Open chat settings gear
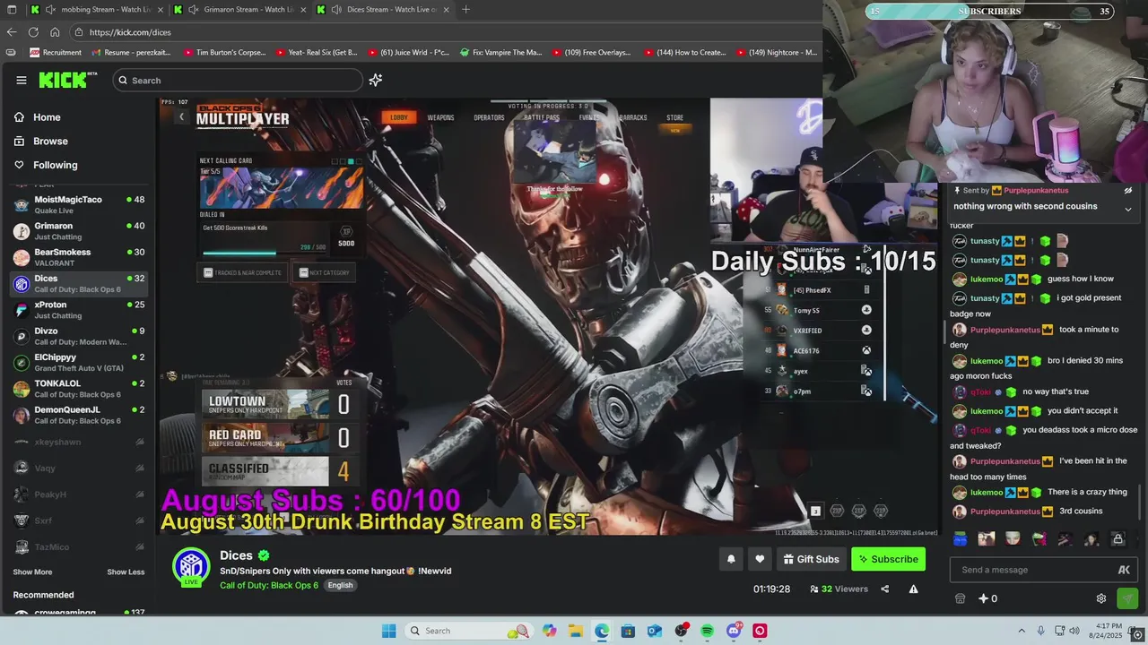 click(1101, 598)
